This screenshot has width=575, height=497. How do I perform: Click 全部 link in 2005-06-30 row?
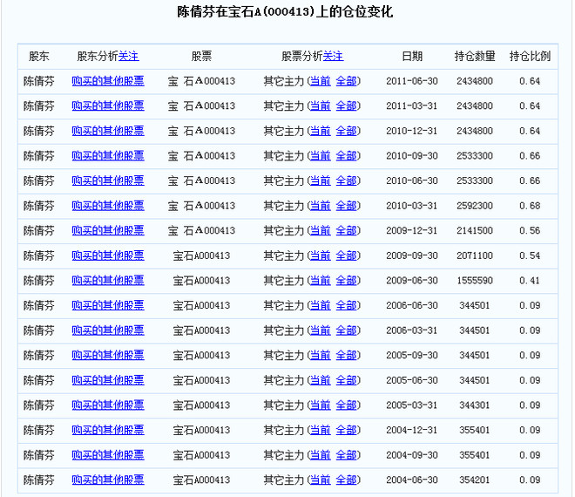tap(346, 380)
